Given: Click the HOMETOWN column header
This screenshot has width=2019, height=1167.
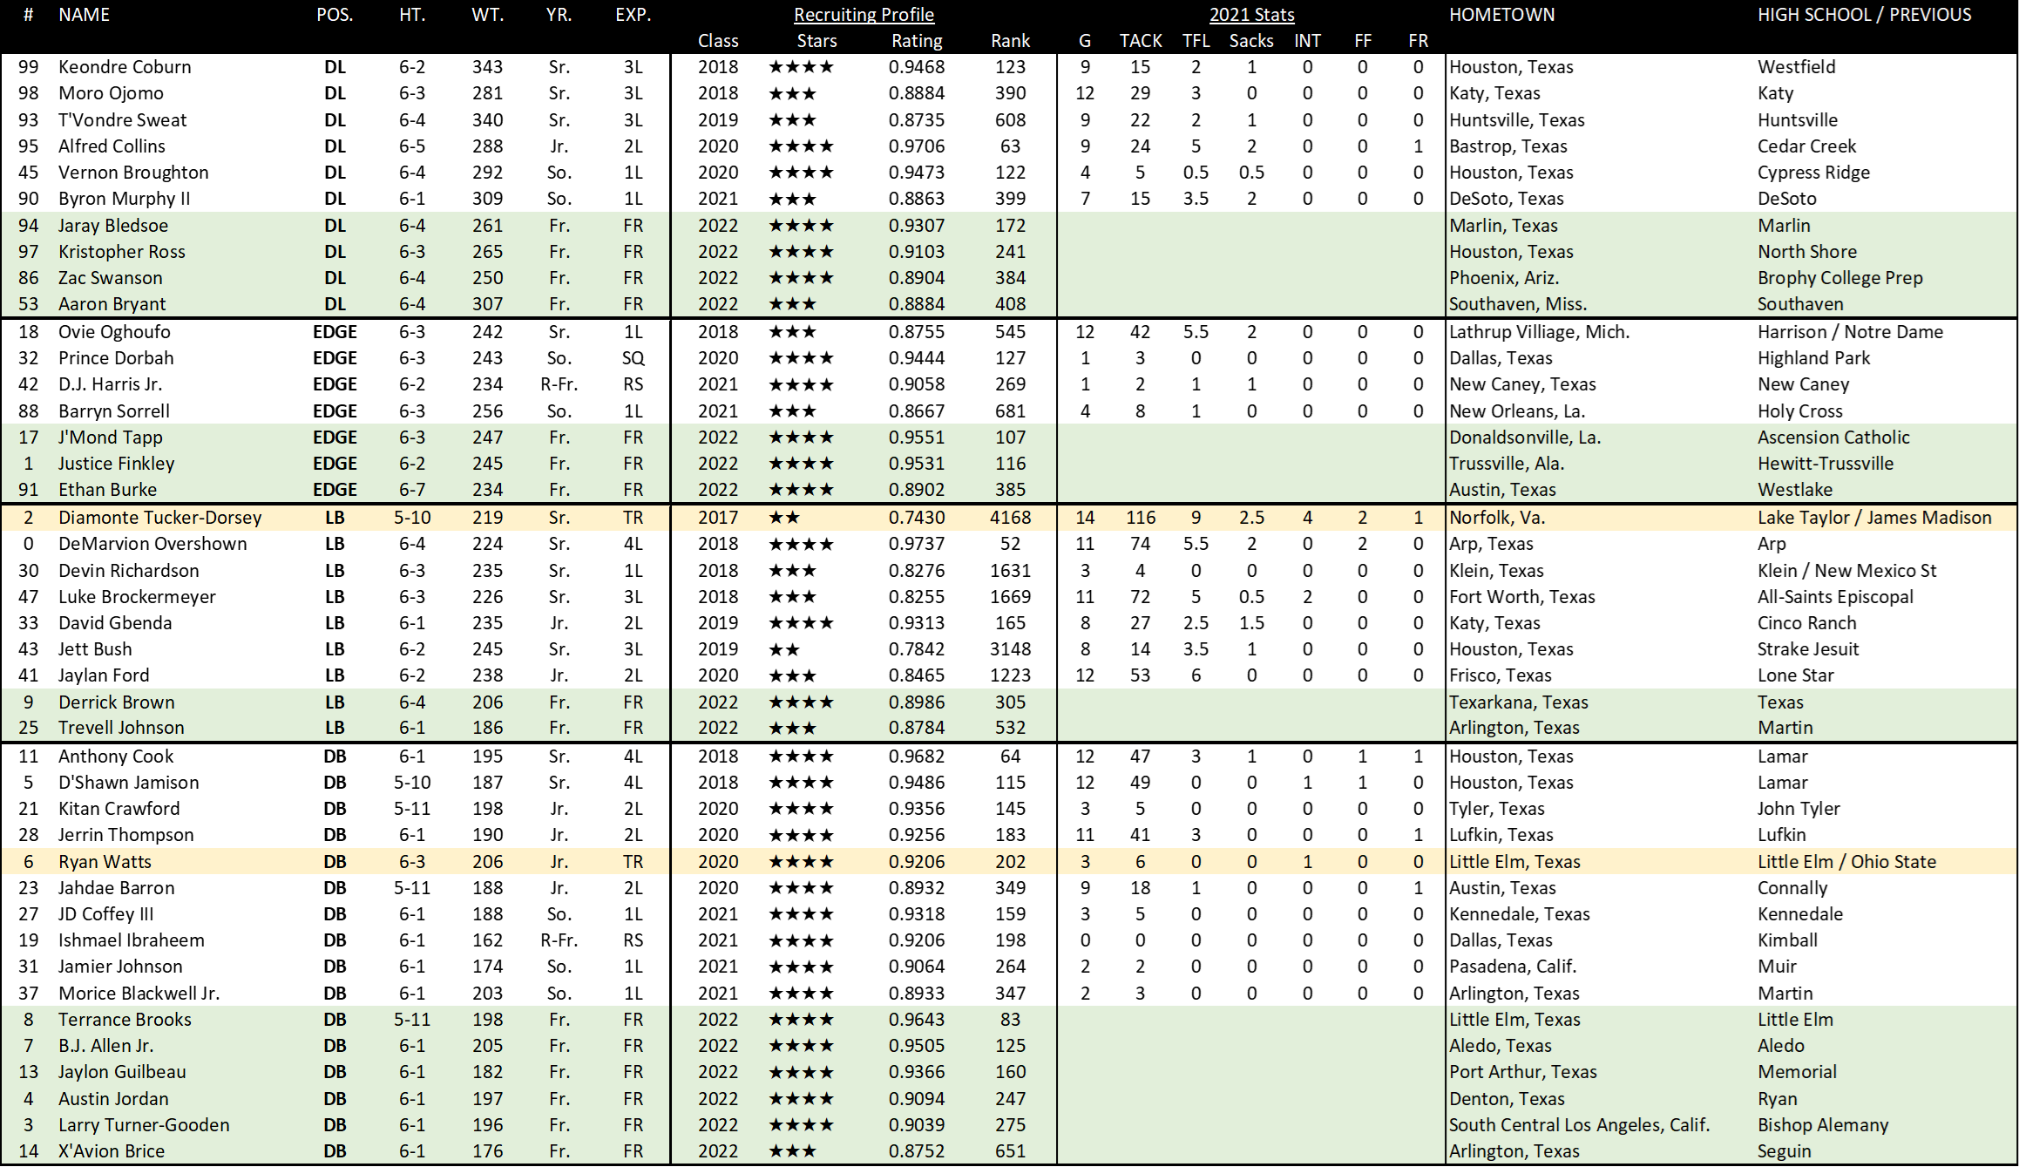Looking at the screenshot, I should click(1501, 15).
